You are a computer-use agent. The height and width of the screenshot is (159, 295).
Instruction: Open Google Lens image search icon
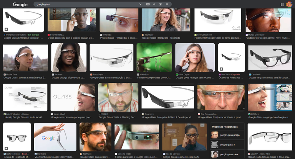click(x=161, y=4)
